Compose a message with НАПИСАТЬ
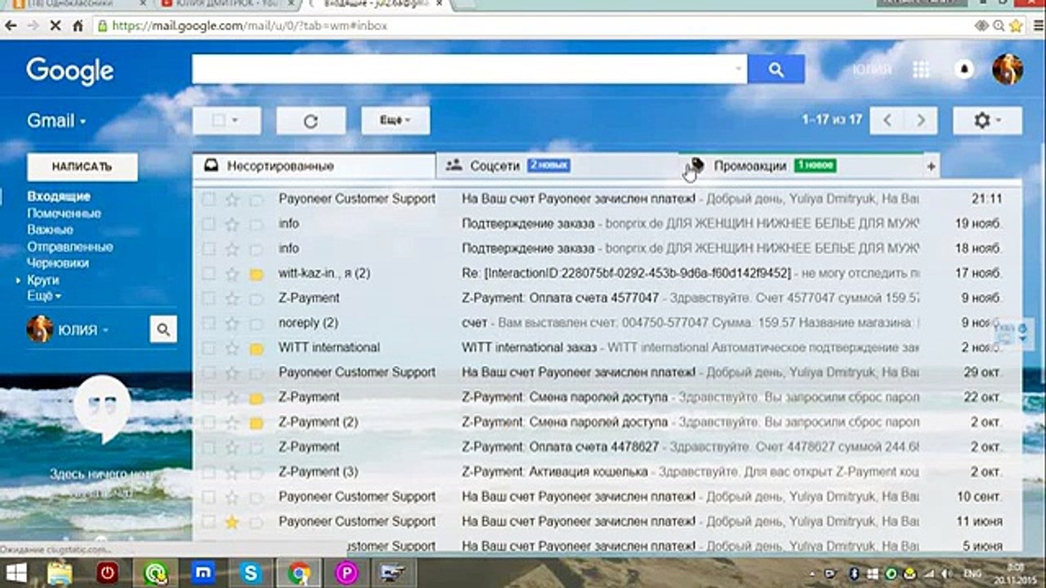 point(82,167)
